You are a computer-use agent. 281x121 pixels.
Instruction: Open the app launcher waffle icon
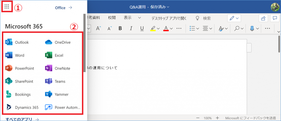click(7, 7)
